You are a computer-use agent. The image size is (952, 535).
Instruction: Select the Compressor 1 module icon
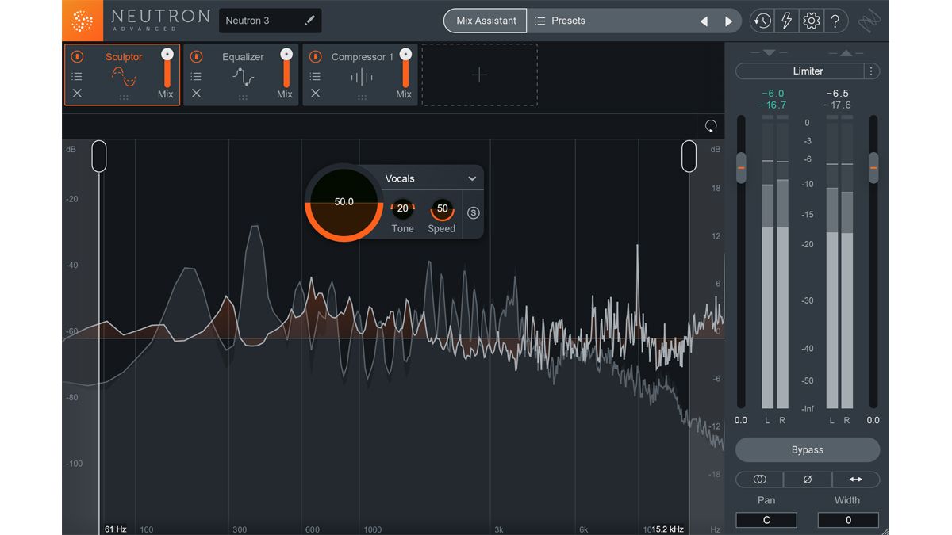[x=361, y=77]
